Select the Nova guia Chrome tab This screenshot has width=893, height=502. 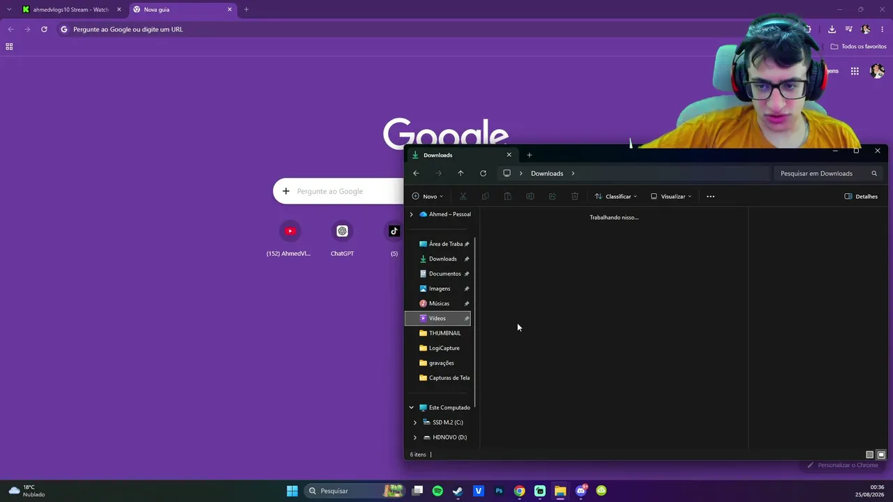[182, 10]
